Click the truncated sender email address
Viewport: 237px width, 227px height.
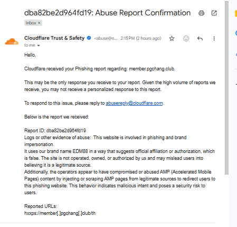pyautogui.click(x=106, y=38)
